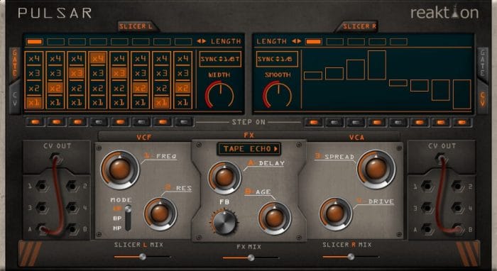Select the last LENGTH box in Slicer L
This screenshot has width=497, height=271.
[183, 42]
